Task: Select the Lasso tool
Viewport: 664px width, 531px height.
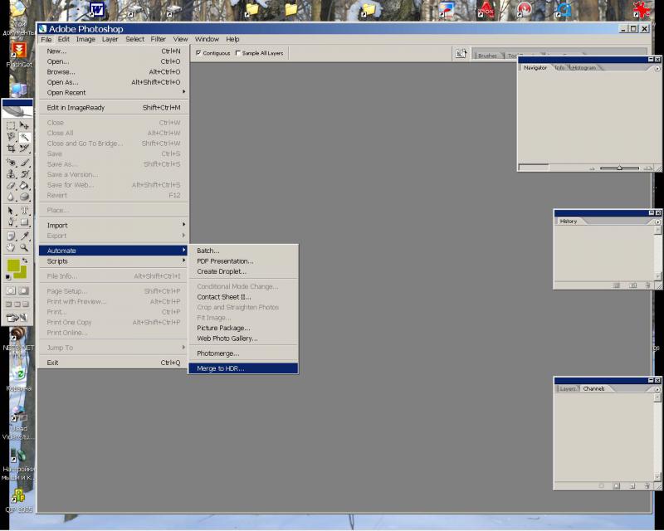Action: click(11, 137)
